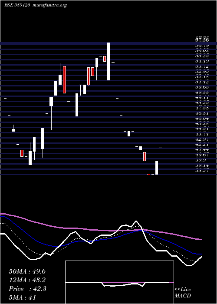Image resolution: width=217 pixels, height=304 pixels.
Task: Click the 56.02 price axis label
Action: point(202,51)
